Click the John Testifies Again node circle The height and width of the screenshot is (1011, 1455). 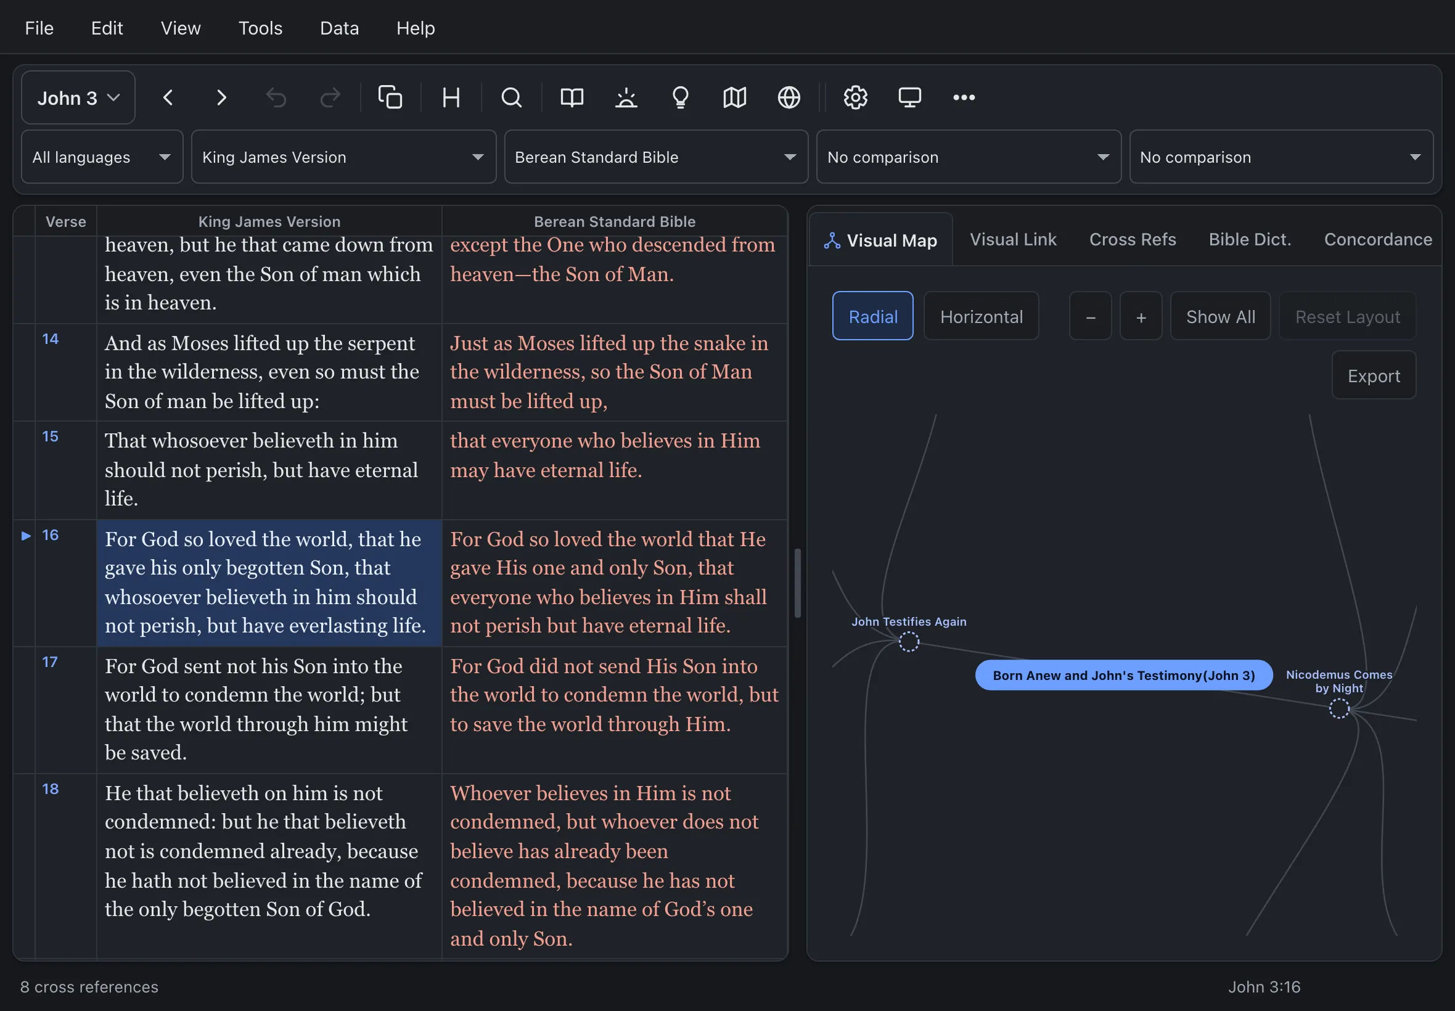(x=909, y=642)
